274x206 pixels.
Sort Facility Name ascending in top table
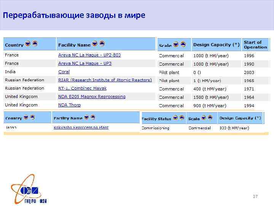102,43
